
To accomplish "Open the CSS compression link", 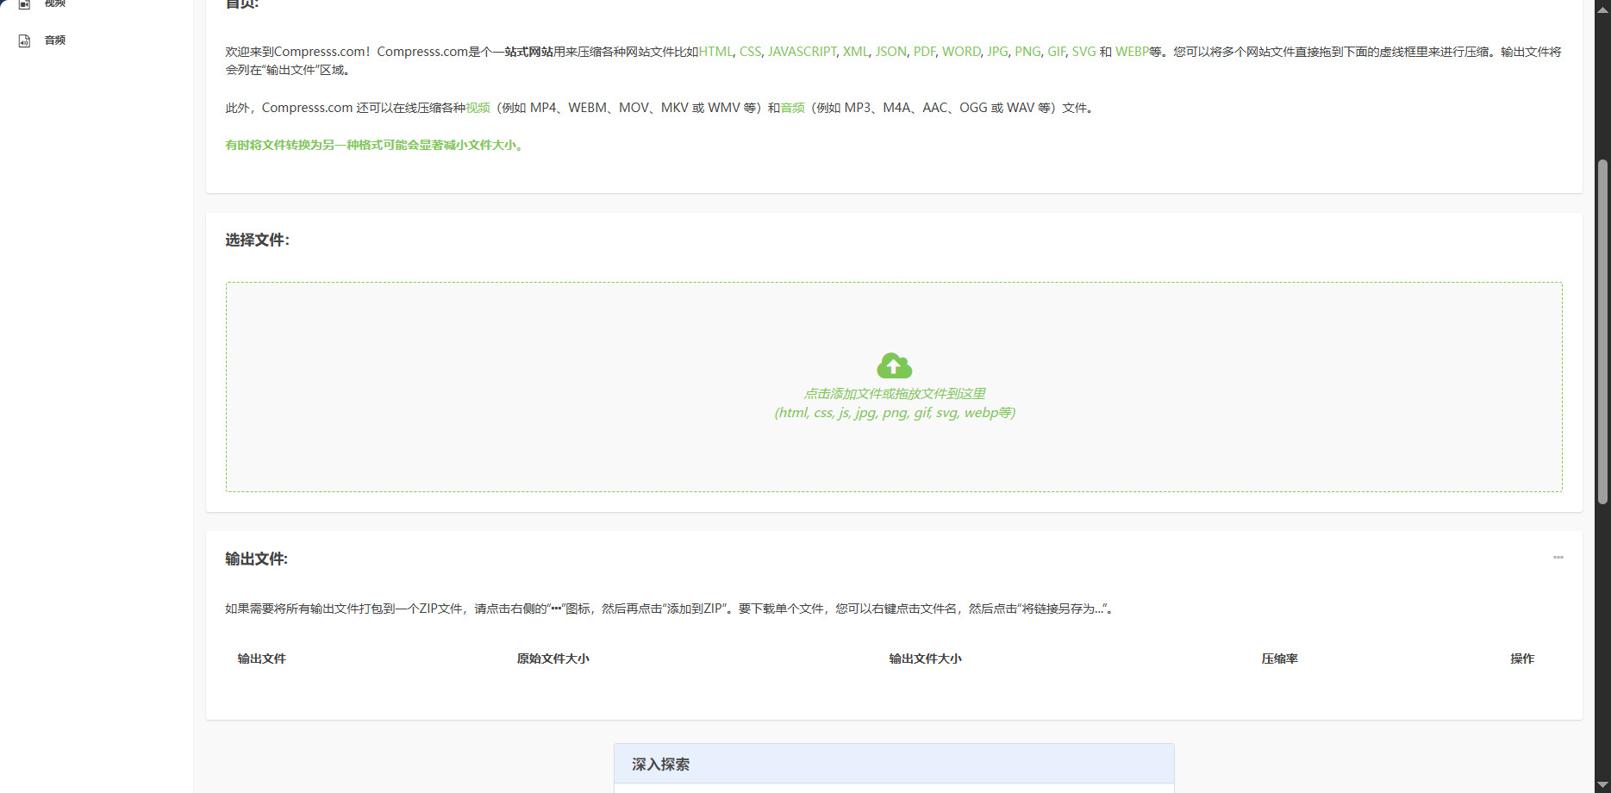I will coord(750,52).
